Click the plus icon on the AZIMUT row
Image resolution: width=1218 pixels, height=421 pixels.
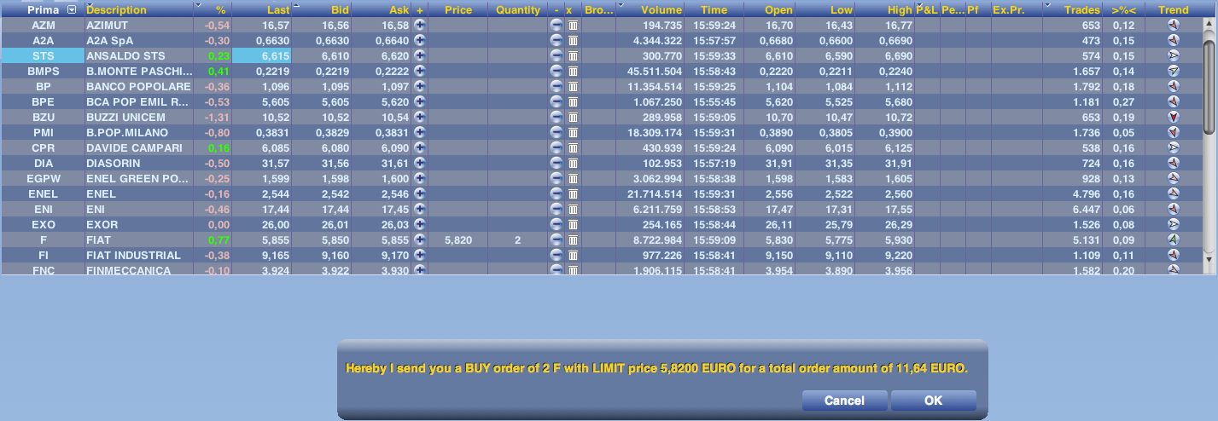coord(420,26)
